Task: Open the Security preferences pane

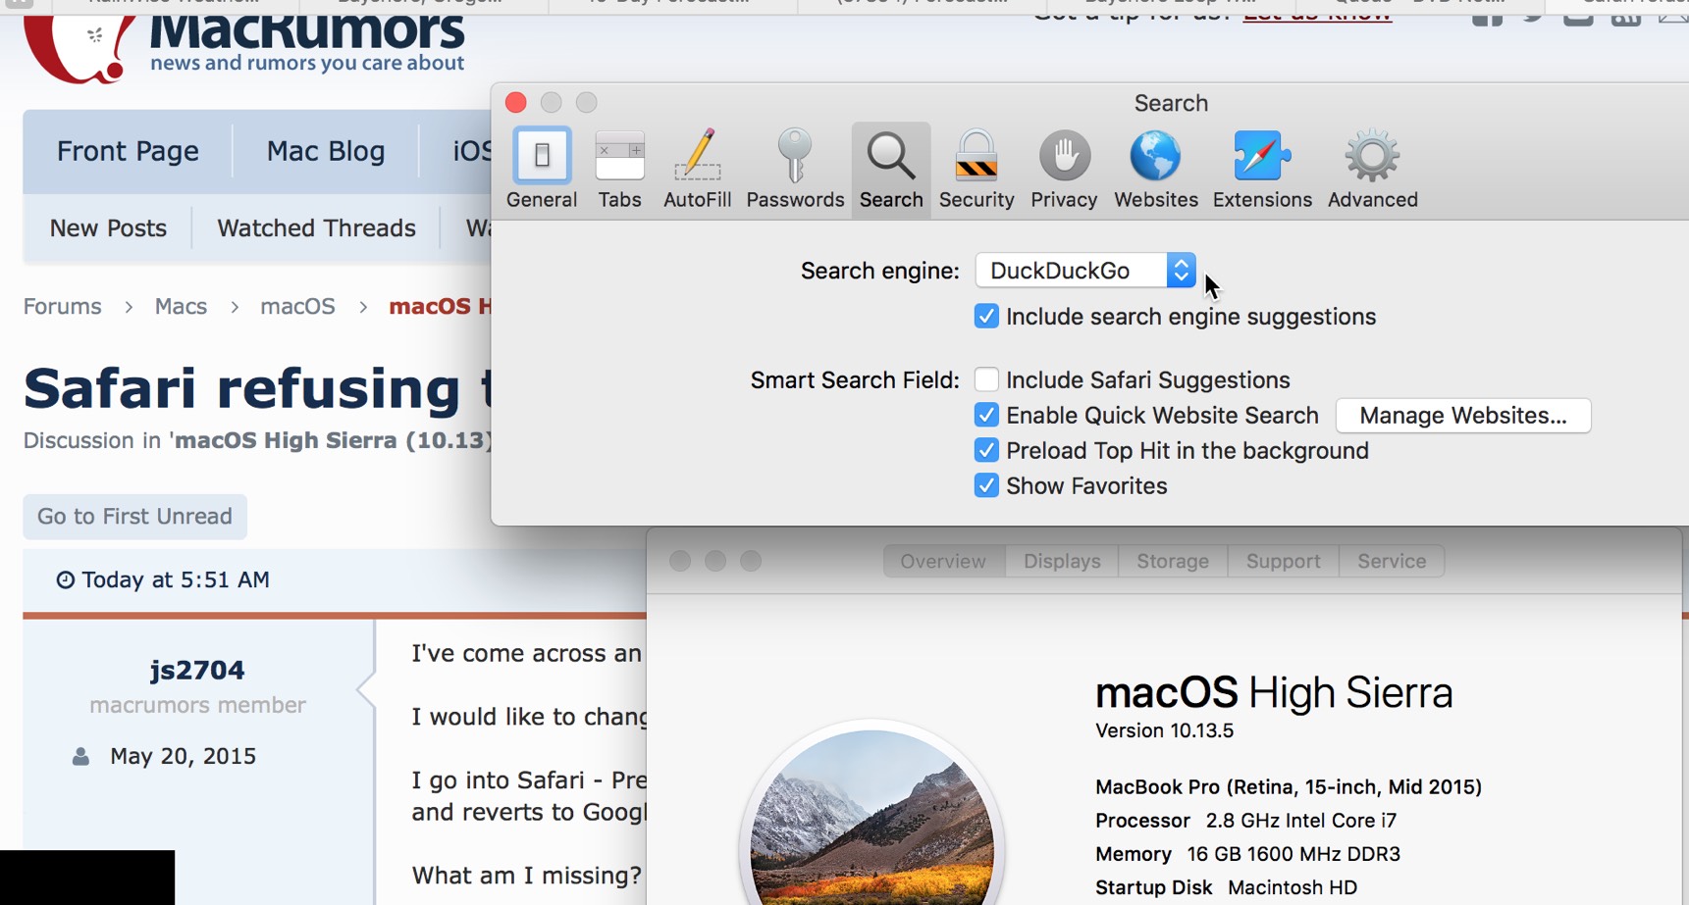Action: [x=976, y=170]
